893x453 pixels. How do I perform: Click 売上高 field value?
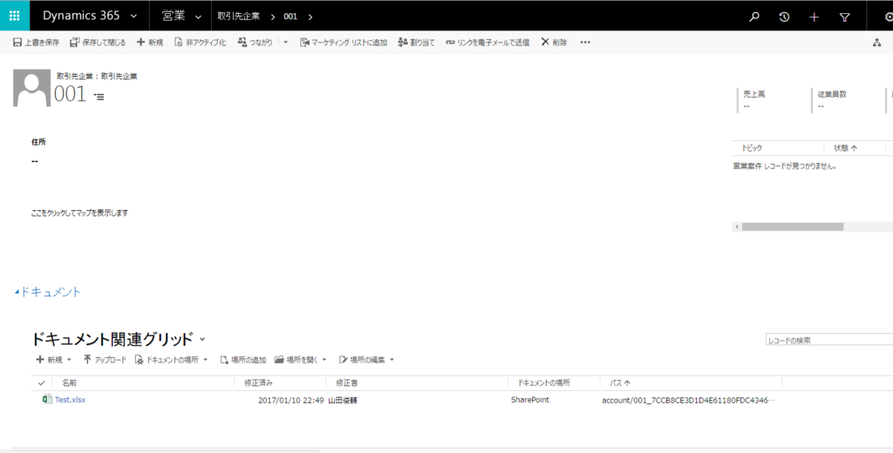746,106
